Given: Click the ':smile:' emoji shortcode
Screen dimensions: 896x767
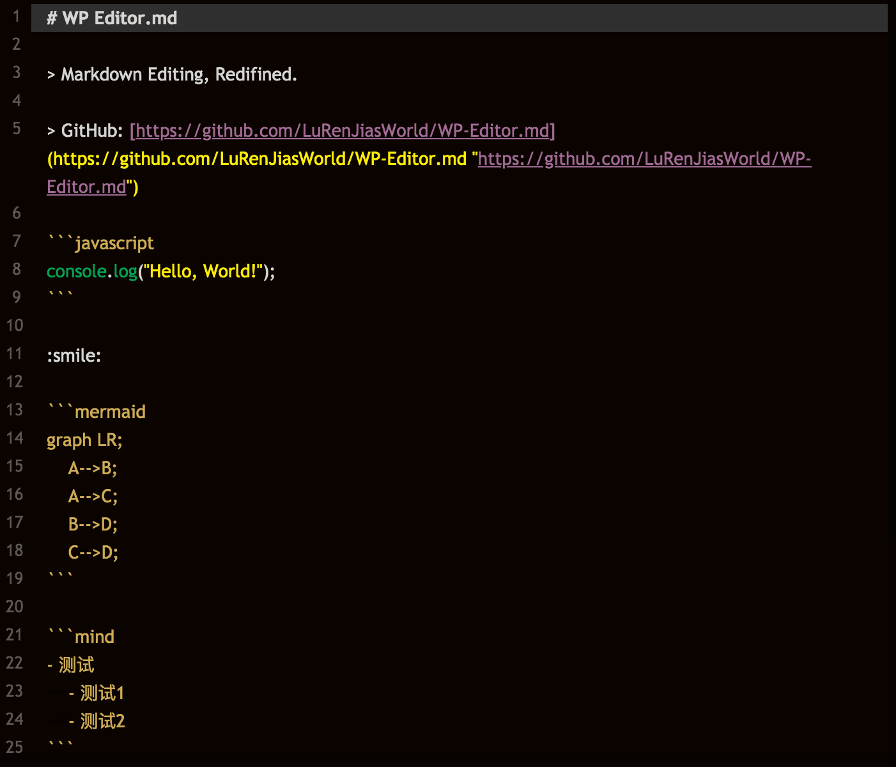Looking at the screenshot, I should pyautogui.click(x=74, y=356).
